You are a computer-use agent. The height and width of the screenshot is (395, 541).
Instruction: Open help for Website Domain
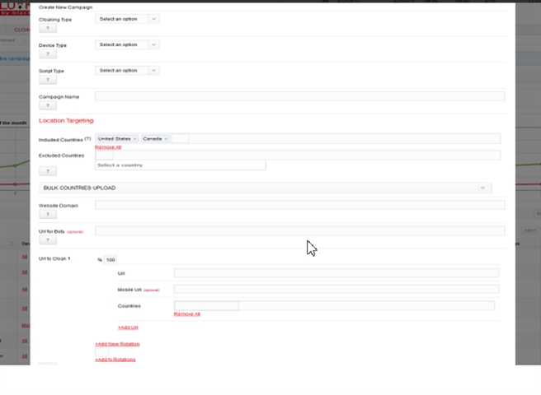[x=48, y=214]
